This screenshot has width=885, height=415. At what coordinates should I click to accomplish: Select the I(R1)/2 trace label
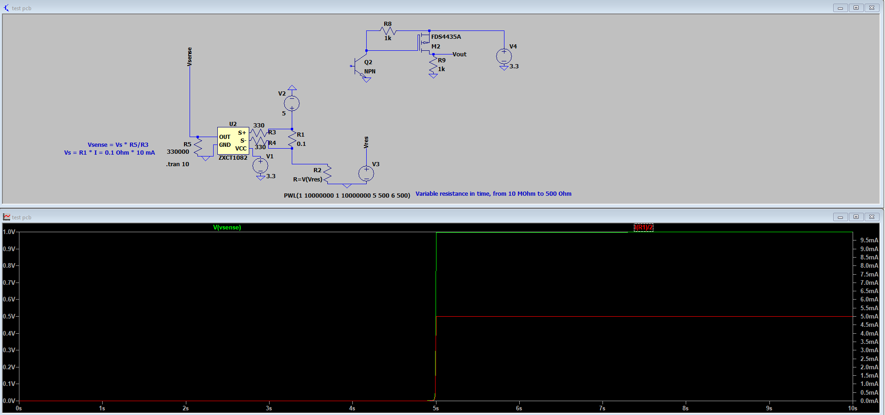(644, 228)
